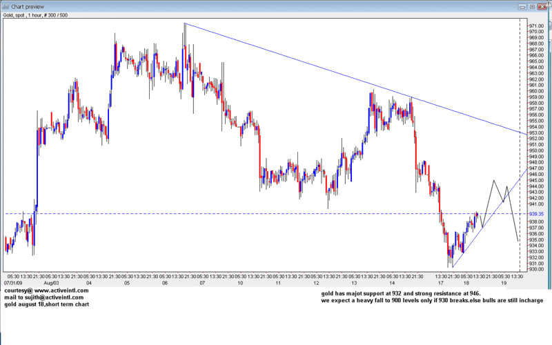The image size is (552, 345).
Task: Click the 971.00 price axis label
Action: pos(536,26)
